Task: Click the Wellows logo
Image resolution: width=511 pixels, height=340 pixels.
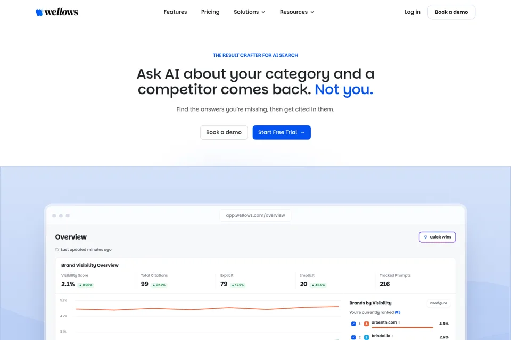Action: coord(57,12)
